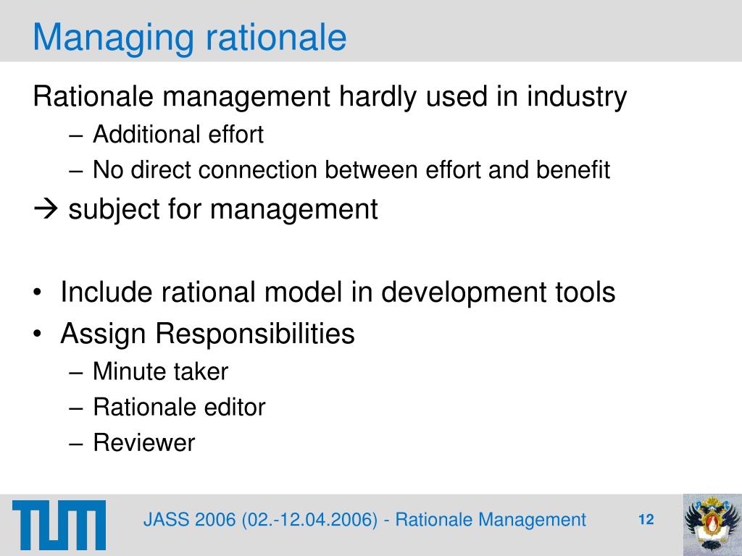Select the slide title 'Managing rationale'
The width and height of the screenshot is (742, 556).
coord(190,38)
